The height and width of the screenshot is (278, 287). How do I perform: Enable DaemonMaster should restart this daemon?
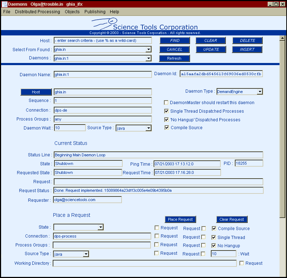click(166, 103)
